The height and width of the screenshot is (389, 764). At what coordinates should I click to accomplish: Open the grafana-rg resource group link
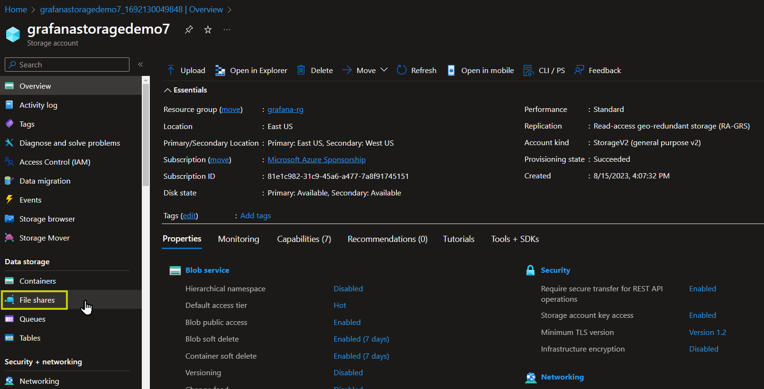285,110
